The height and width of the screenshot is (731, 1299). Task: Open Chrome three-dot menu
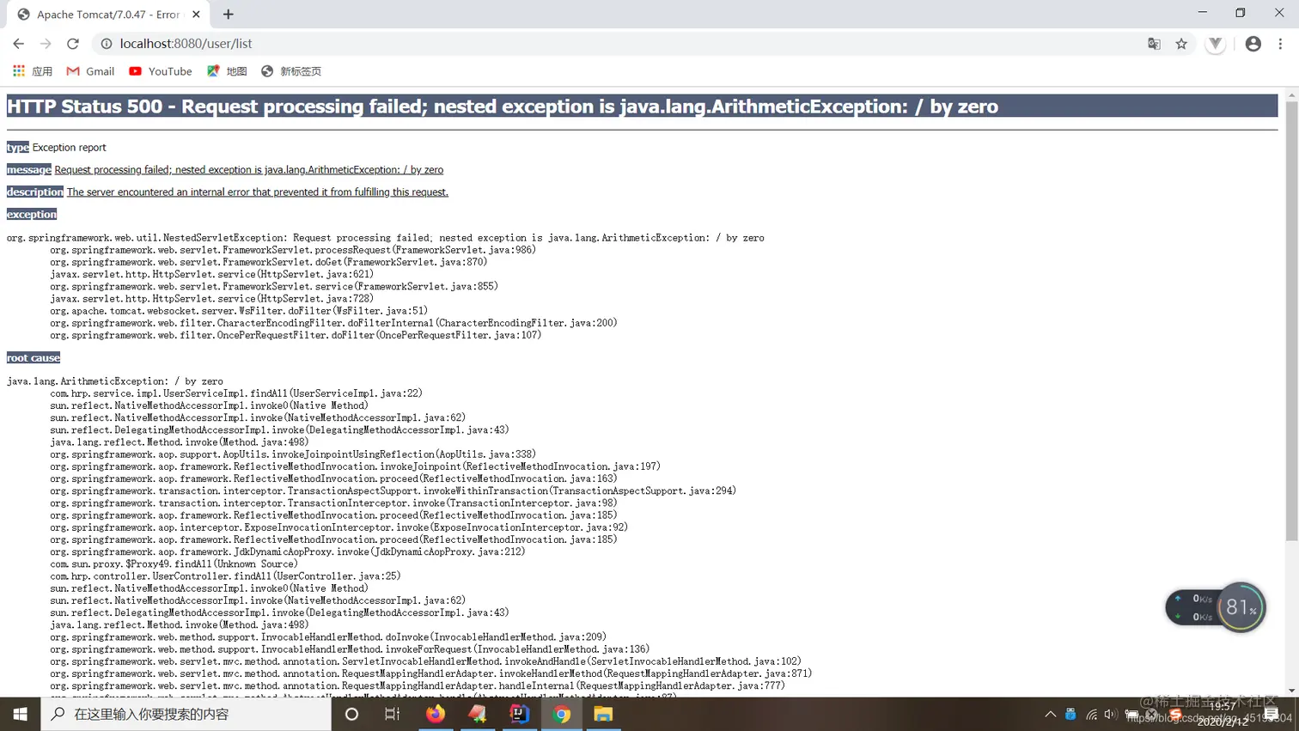pos(1280,44)
